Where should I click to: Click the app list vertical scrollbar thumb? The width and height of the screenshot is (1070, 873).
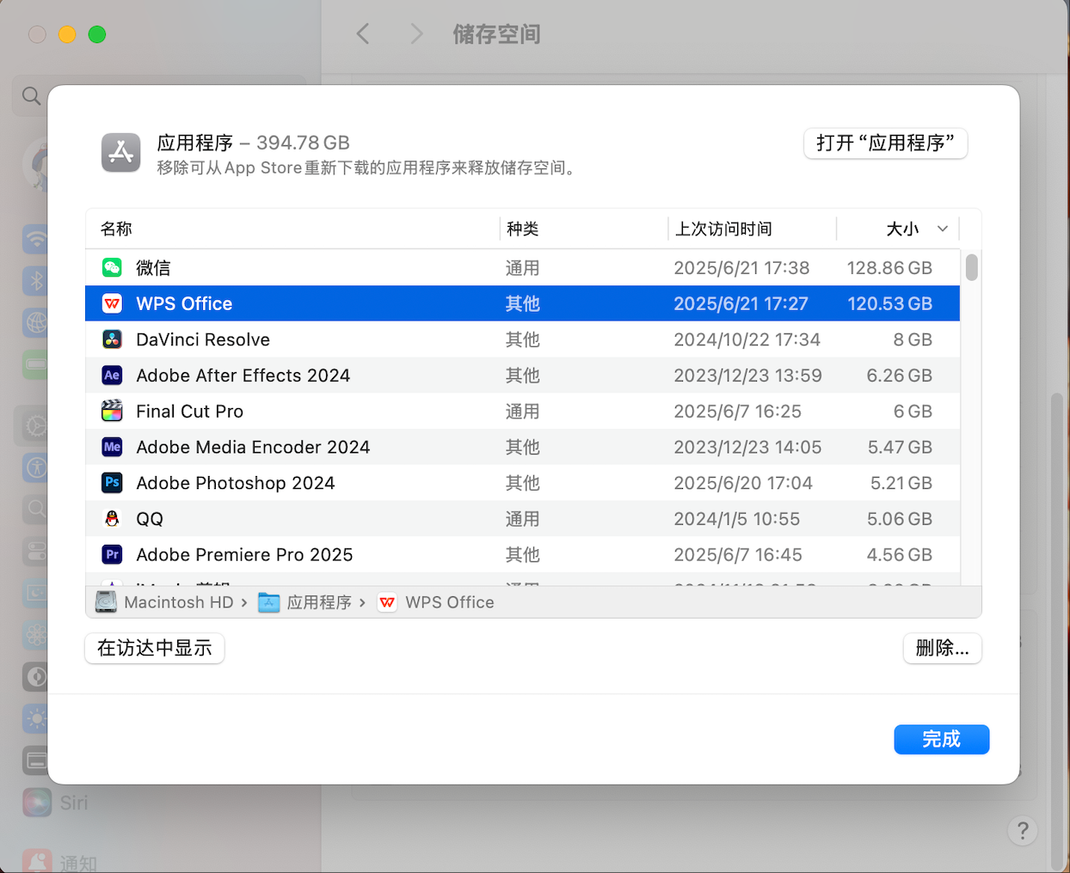click(x=972, y=267)
